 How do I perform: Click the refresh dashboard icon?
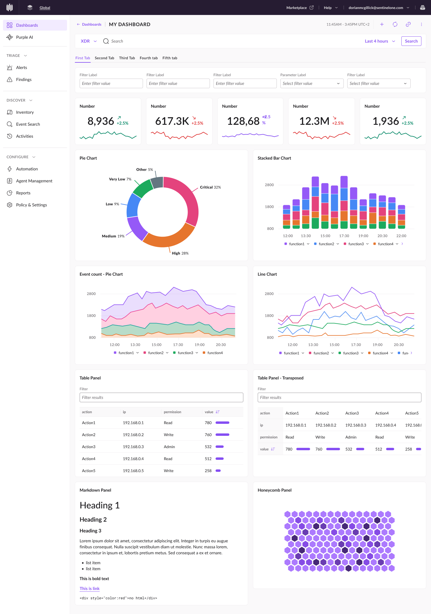point(395,24)
